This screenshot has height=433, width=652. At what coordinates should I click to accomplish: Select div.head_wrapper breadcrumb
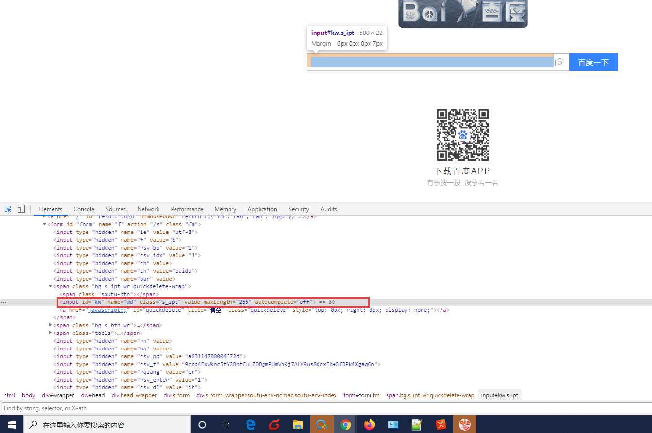134,395
